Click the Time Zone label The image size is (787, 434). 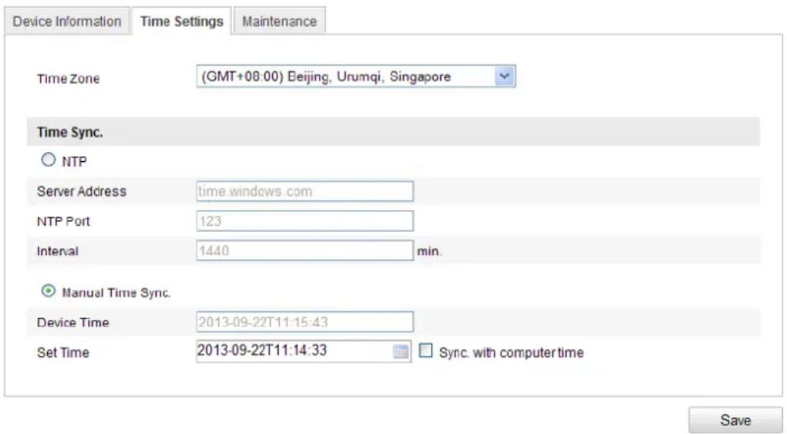68,79
